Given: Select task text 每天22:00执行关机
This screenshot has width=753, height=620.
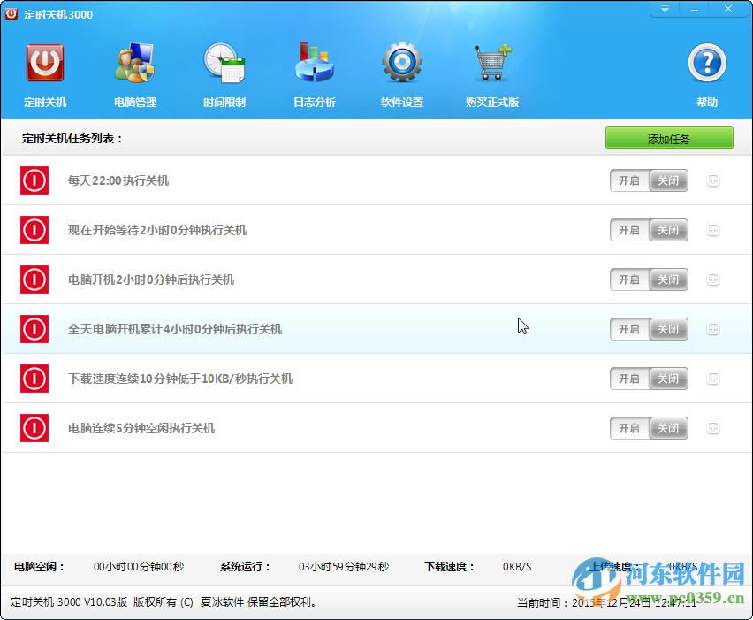Looking at the screenshot, I should (x=118, y=180).
